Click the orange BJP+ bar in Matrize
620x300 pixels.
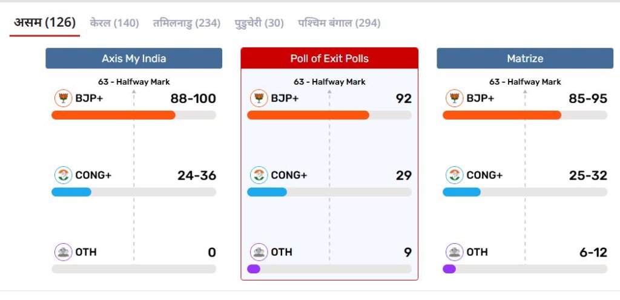[502, 115]
